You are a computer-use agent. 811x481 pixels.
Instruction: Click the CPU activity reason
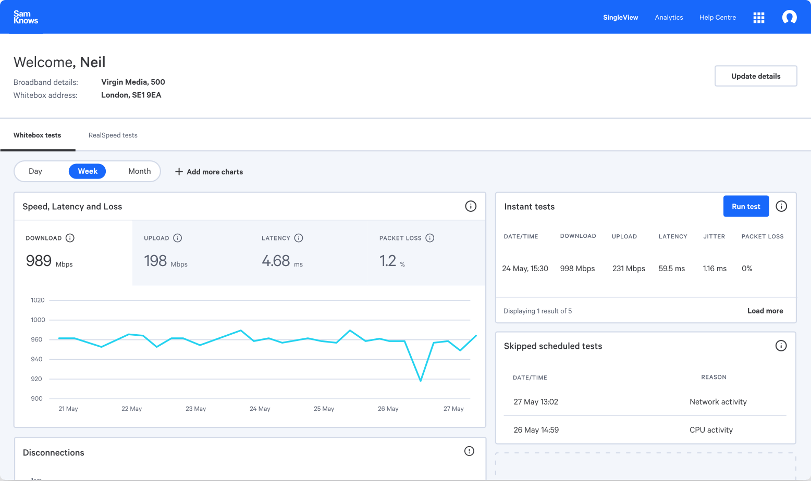[711, 430]
